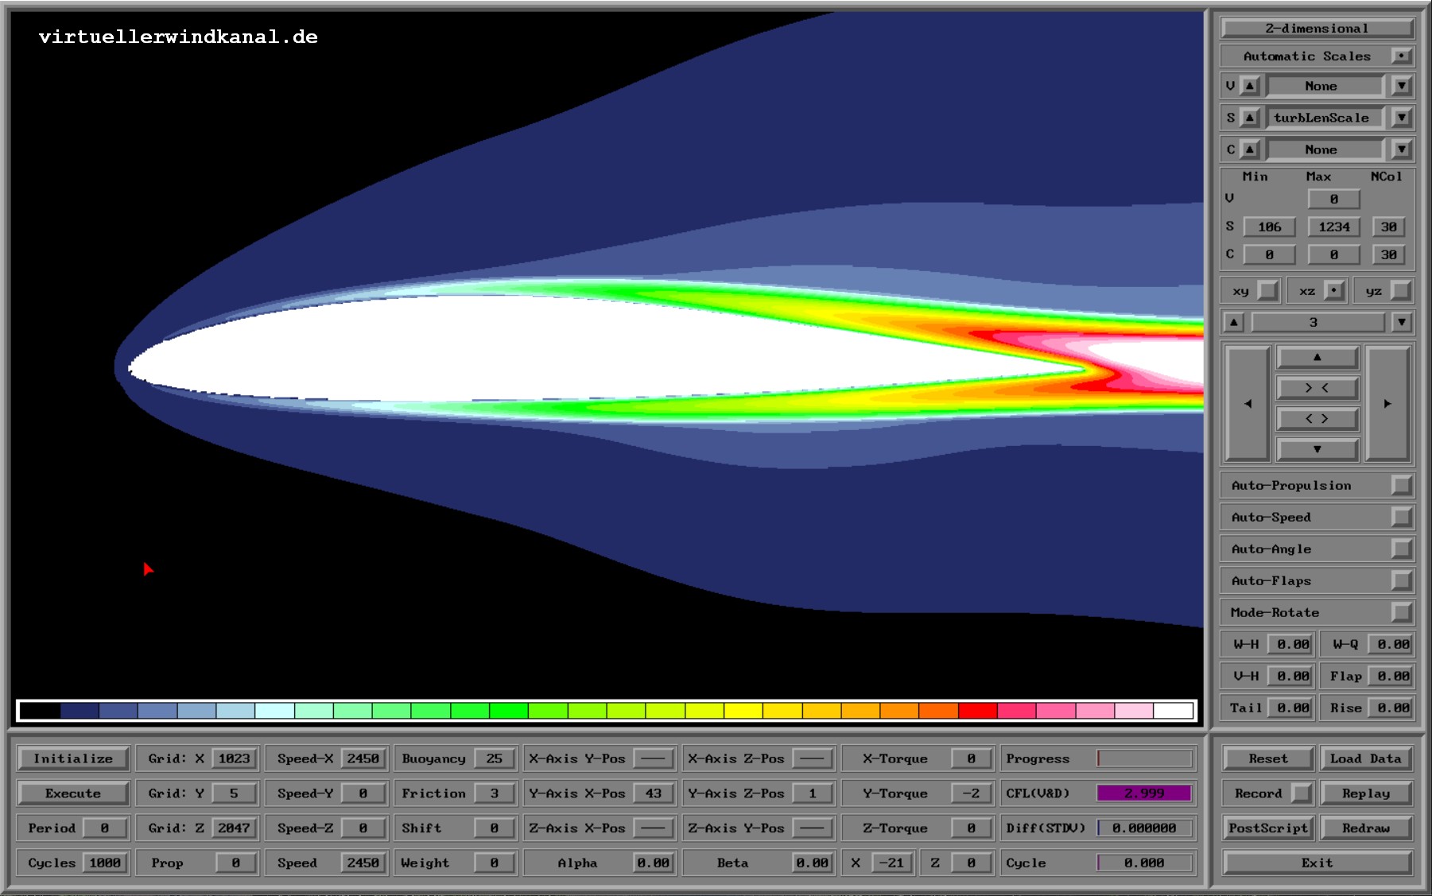1432x896 pixels.
Task: Click the C row up-arrow icon
Action: (x=1250, y=149)
